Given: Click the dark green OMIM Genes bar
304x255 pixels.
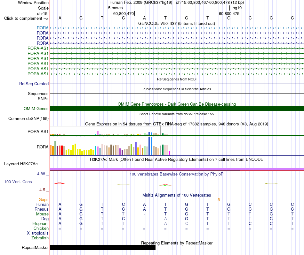Looking at the screenshot, I should 177,109.
